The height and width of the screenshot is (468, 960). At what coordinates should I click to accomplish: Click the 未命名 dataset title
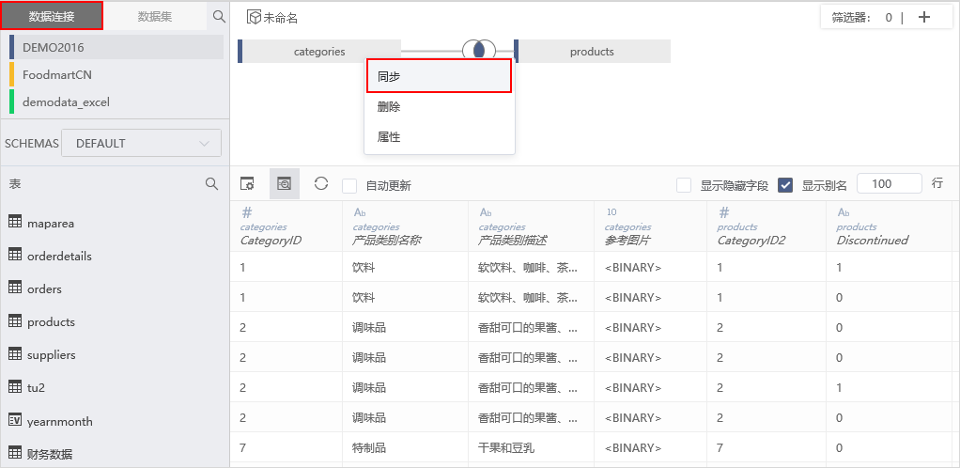tap(281, 19)
